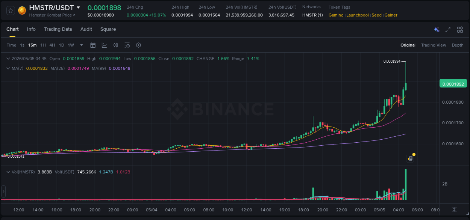The height and width of the screenshot is (220, 470).
Task: Click the current price tag 0.0001892
Action: [453, 83]
